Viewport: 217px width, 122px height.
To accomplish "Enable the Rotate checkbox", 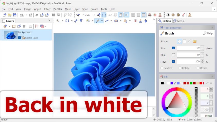I will [x=180, y=68].
